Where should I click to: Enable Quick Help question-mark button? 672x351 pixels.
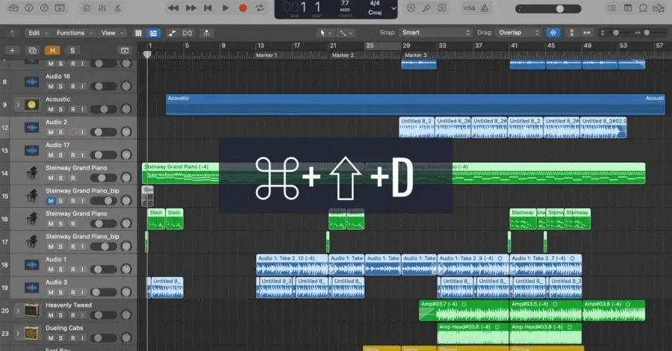coord(44,7)
